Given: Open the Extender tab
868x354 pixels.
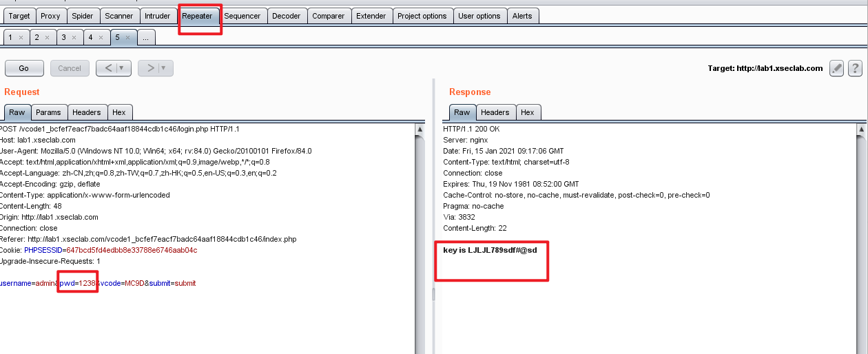Looking at the screenshot, I should (371, 16).
